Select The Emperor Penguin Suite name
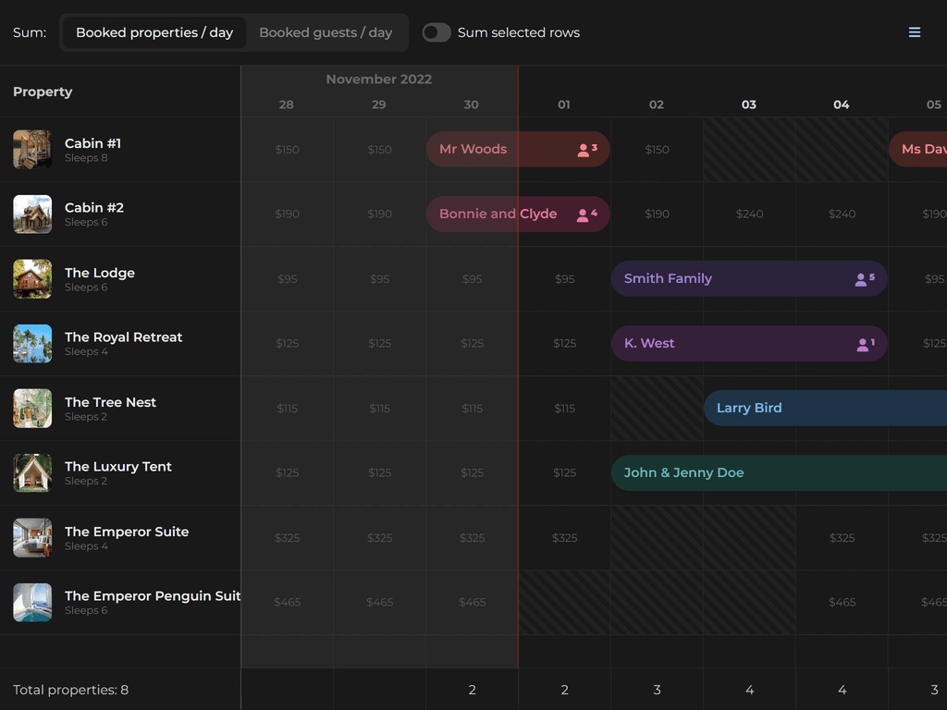Viewport: 947px width, 710px height. [x=153, y=596]
